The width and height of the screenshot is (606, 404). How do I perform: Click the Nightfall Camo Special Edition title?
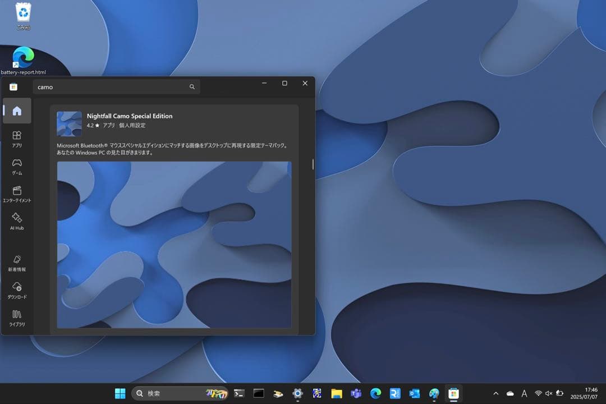[130, 116]
